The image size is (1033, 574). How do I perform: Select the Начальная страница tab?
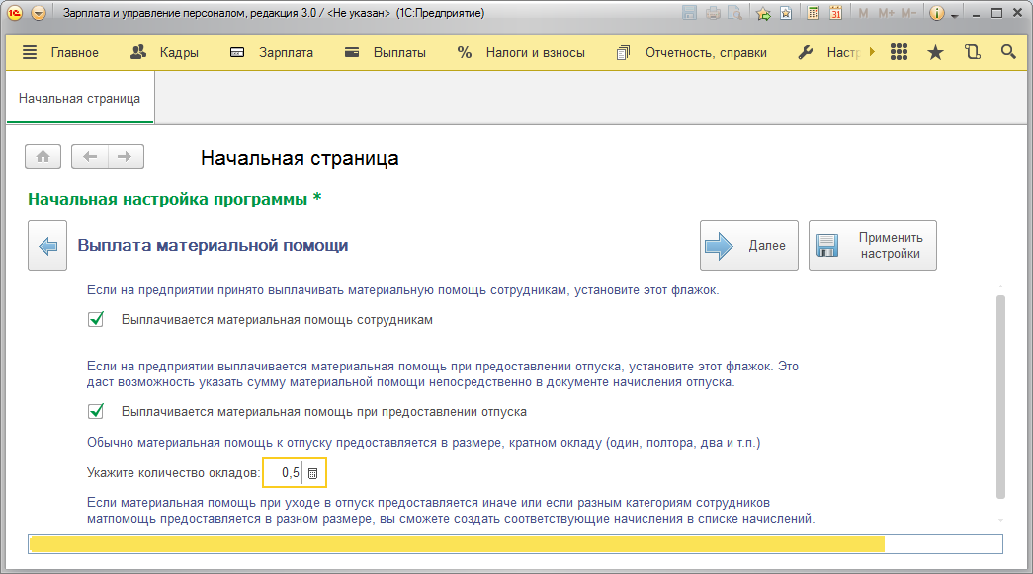coord(80,98)
